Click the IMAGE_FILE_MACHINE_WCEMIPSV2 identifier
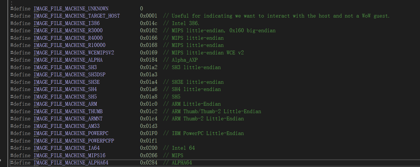 coord(74,53)
